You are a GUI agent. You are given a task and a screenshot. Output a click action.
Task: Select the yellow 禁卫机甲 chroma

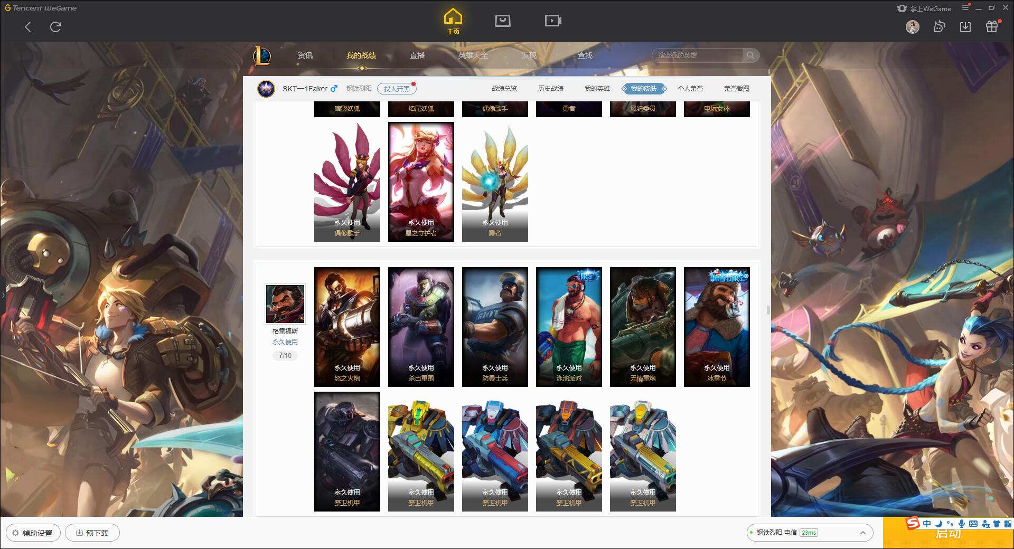421,451
